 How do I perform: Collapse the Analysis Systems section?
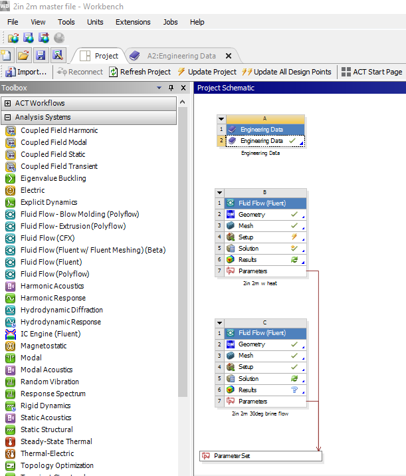click(7, 118)
